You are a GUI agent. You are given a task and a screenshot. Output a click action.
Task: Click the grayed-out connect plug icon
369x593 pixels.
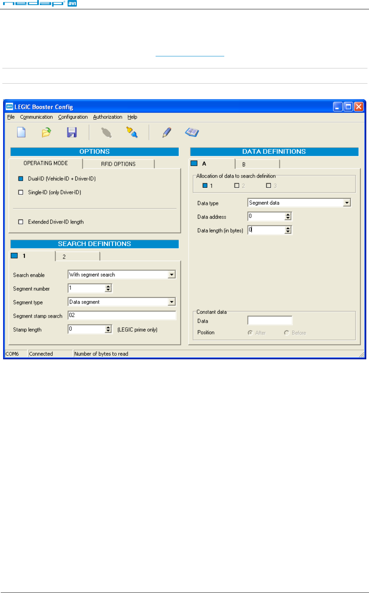pos(106,133)
